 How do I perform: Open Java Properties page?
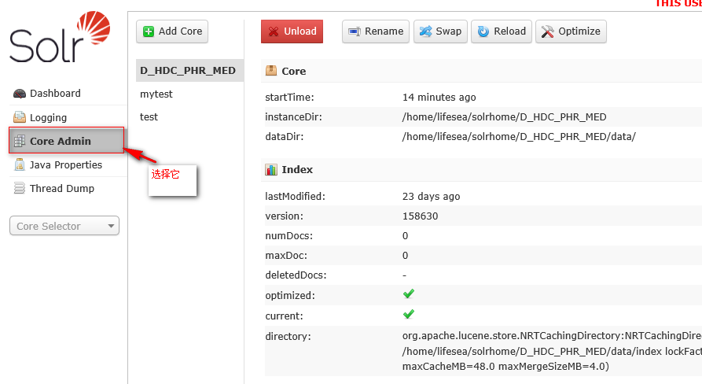[66, 165]
